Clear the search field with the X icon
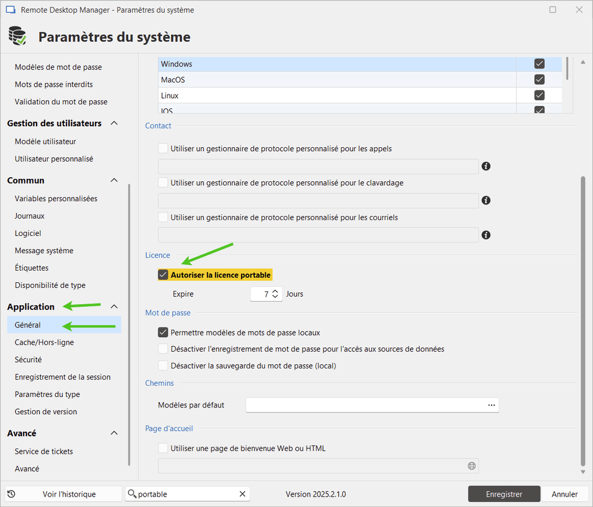 (243, 494)
